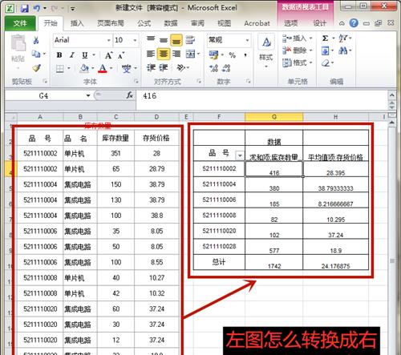The height and width of the screenshot is (355, 401).
Task: Increase font size with the large A icon
Action: [108, 55]
